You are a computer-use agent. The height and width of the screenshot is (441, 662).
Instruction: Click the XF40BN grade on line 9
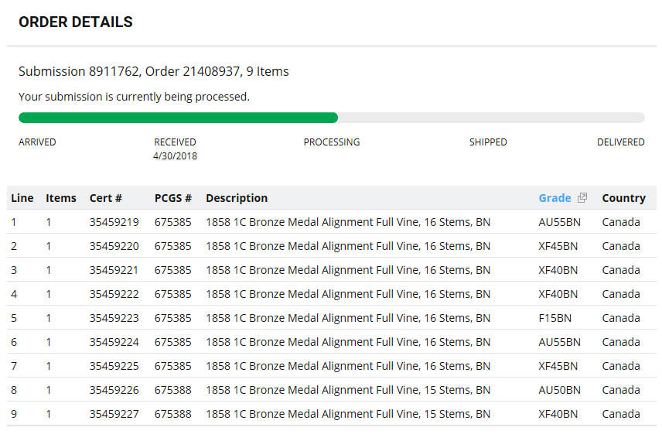[558, 415]
